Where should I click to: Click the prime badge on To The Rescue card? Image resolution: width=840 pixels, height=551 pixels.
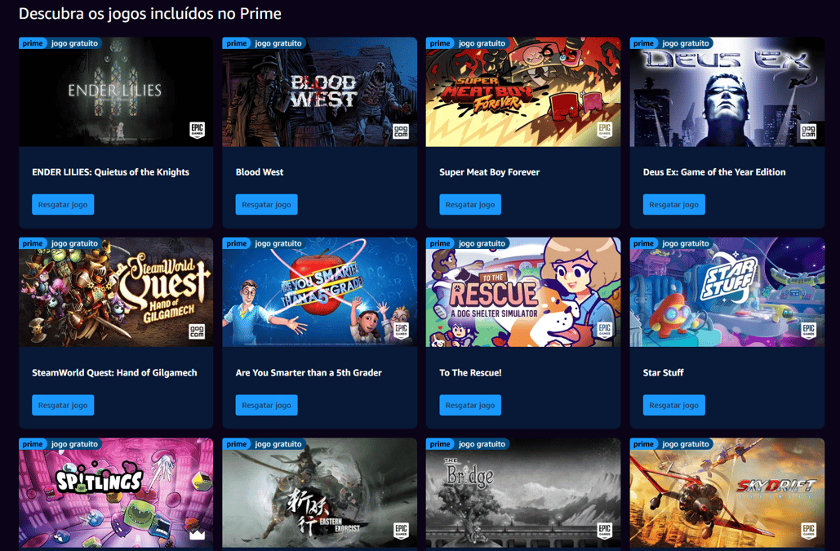440,243
